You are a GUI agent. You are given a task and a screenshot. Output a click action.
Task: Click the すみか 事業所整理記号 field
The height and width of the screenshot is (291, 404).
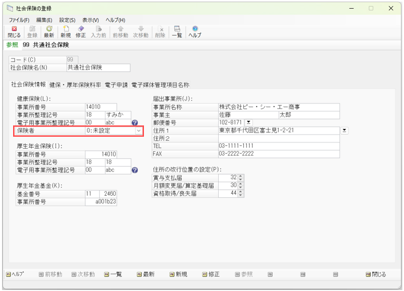[118, 115]
